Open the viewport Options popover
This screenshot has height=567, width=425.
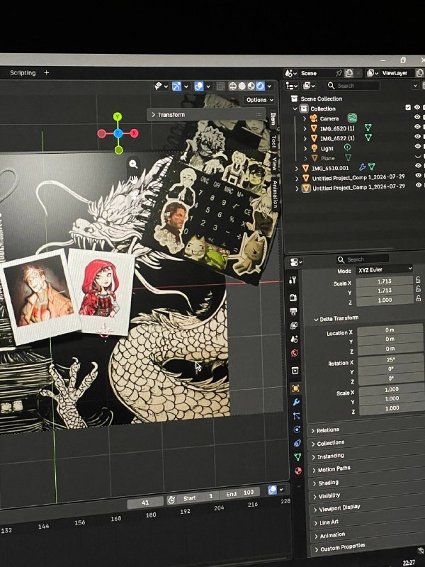click(260, 100)
